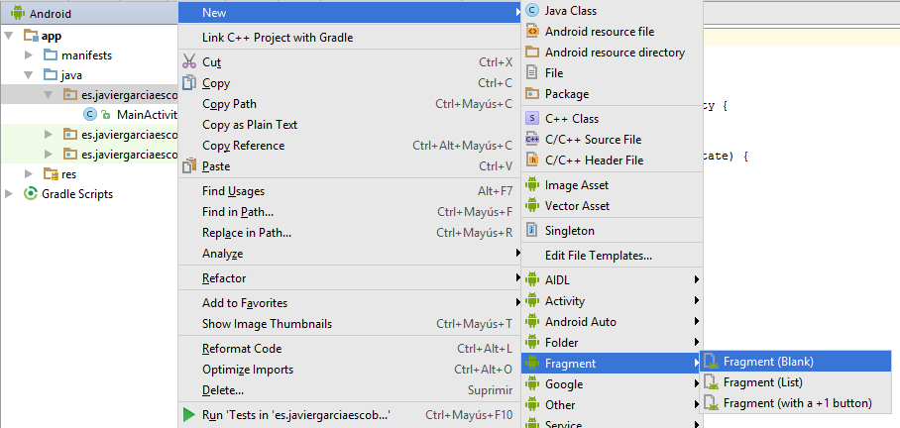Click the Paste clipboard icon

[x=188, y=166]
